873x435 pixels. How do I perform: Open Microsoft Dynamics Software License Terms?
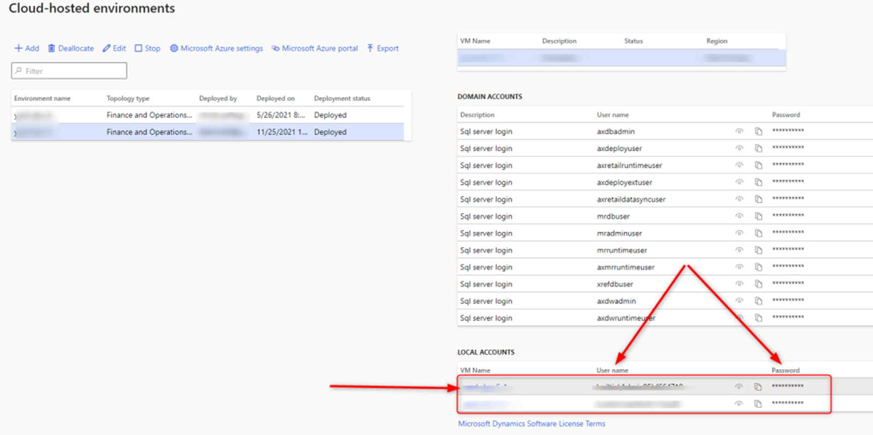[532, 424]
